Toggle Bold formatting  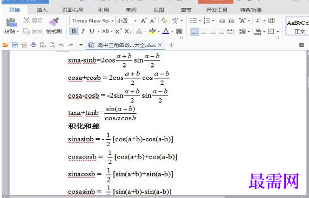click(74, 31)
